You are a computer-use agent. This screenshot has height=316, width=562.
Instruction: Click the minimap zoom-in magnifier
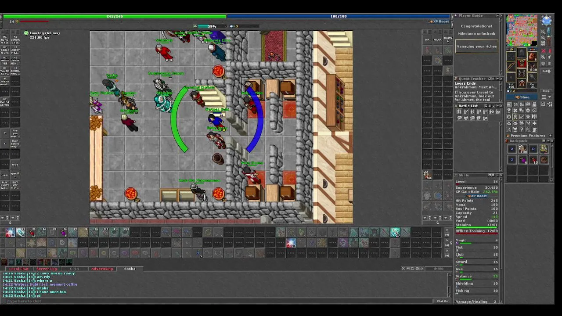[543, 37]
